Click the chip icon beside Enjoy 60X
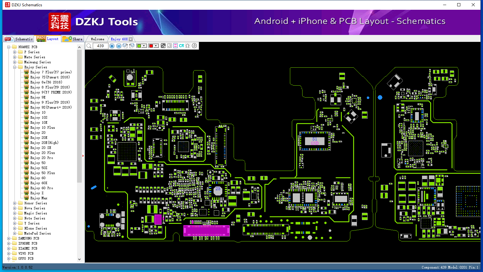 pyautogui.click(x=27, y=183)
